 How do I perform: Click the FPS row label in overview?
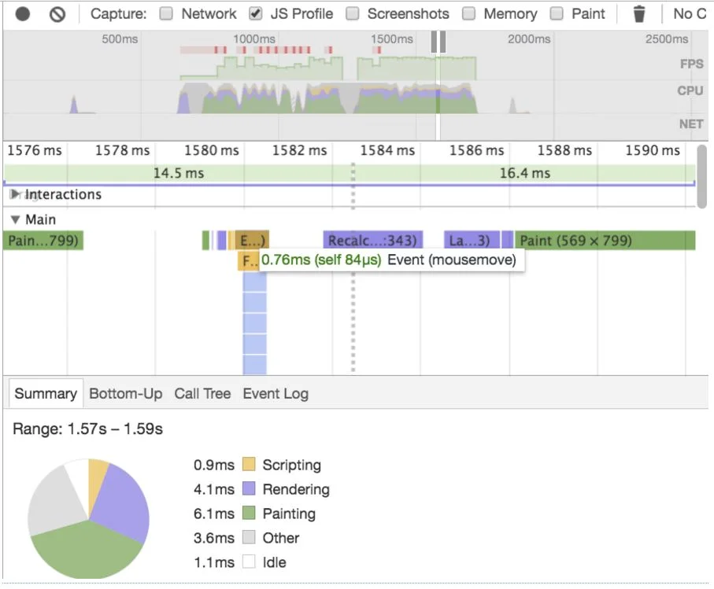coord(692,64)
